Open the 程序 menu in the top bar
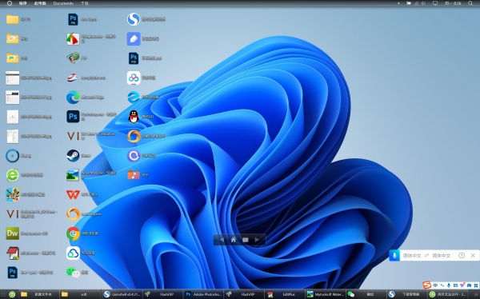This screenshot has height=299, width=480. (x=23, y=3)
